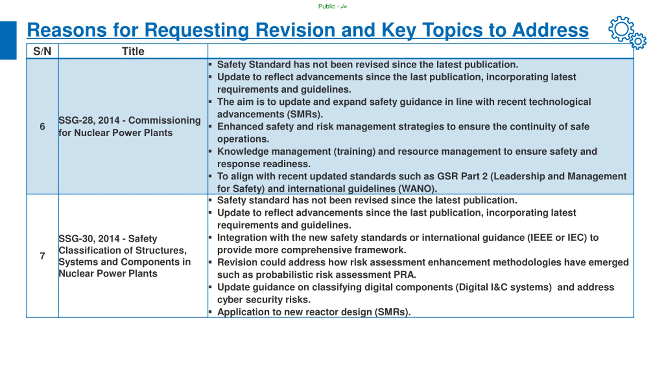Click bullet 'Enhanced safety and risk management strategies'
This screenshot has width=664, height=373.
[x=403, y=133]
